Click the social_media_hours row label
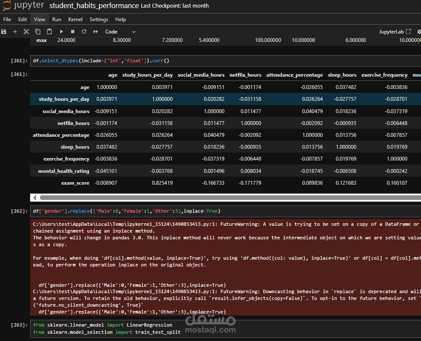The image size is (421, 341). (66, 111)
